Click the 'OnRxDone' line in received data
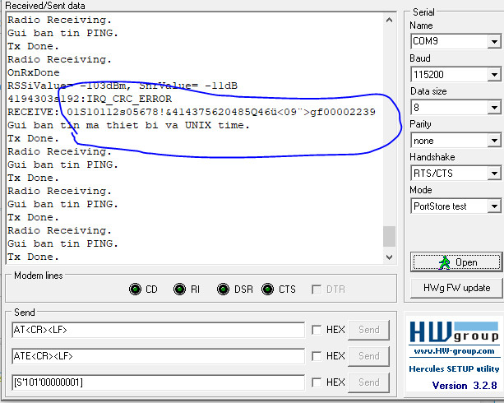Image resolution: width=504 pixels, height=403 pixels. (34, 72)
